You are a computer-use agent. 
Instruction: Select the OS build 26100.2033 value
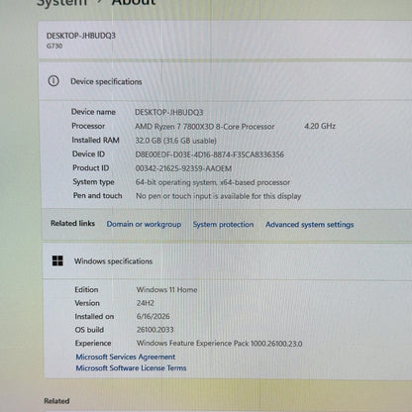(x=155, y=330)
